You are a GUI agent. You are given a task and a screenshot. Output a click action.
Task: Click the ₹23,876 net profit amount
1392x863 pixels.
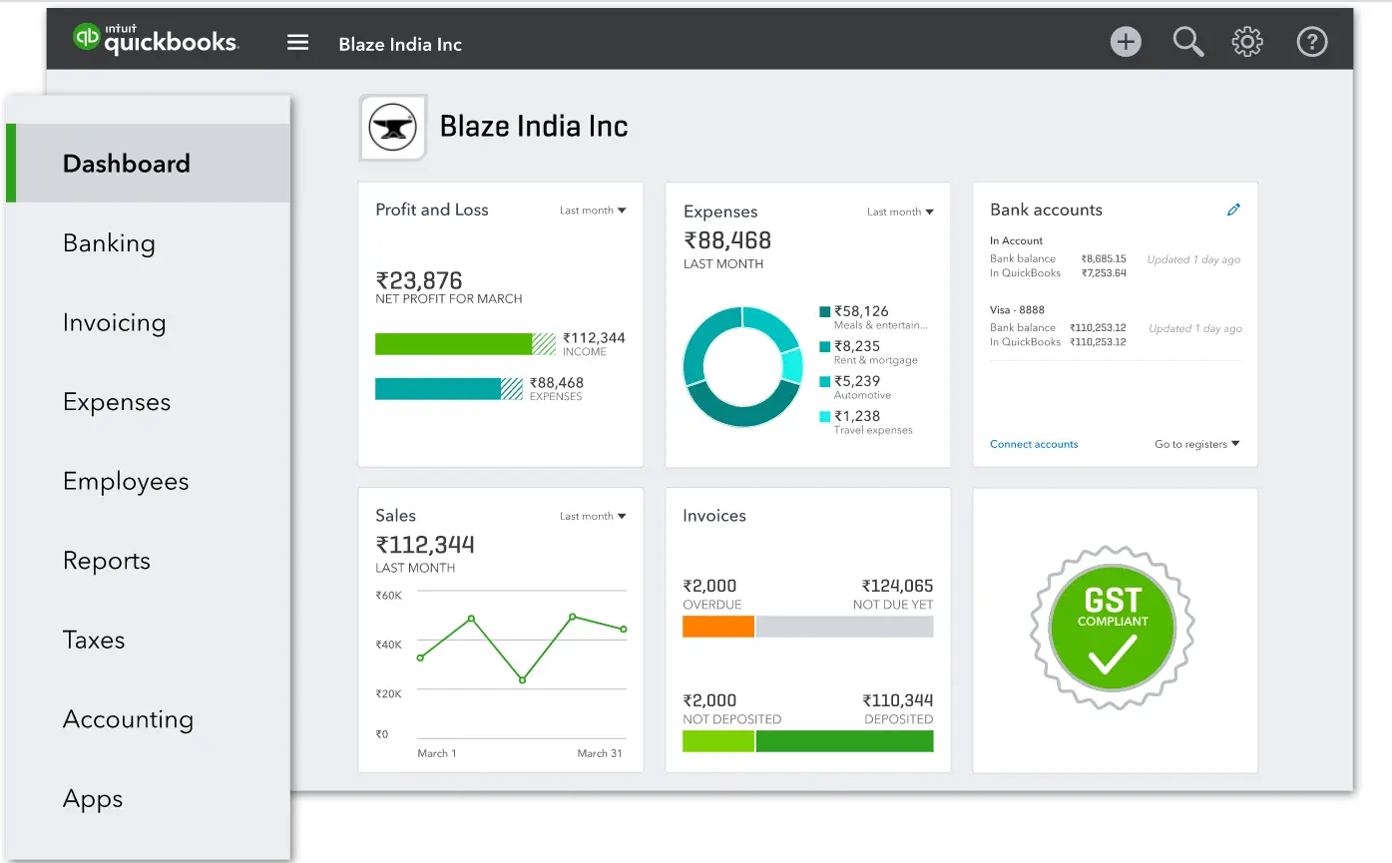click(419, 280)
